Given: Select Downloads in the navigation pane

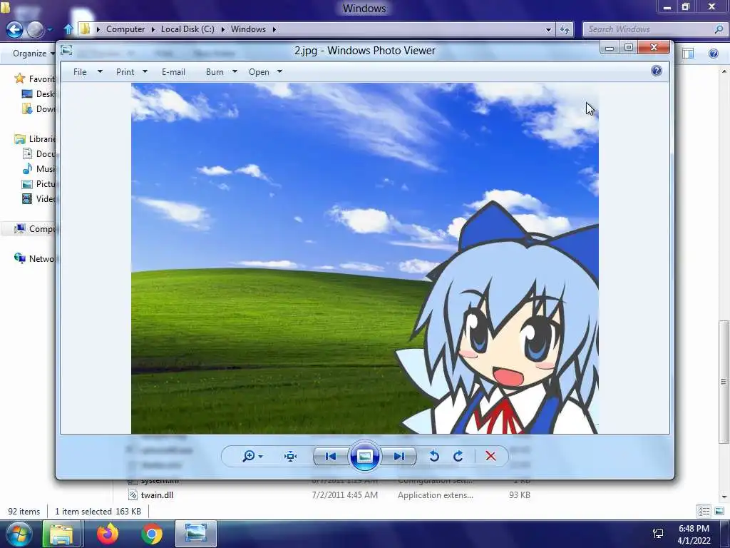Looking at the screenshot, I should pyautogui.click(x=38, y=108).
